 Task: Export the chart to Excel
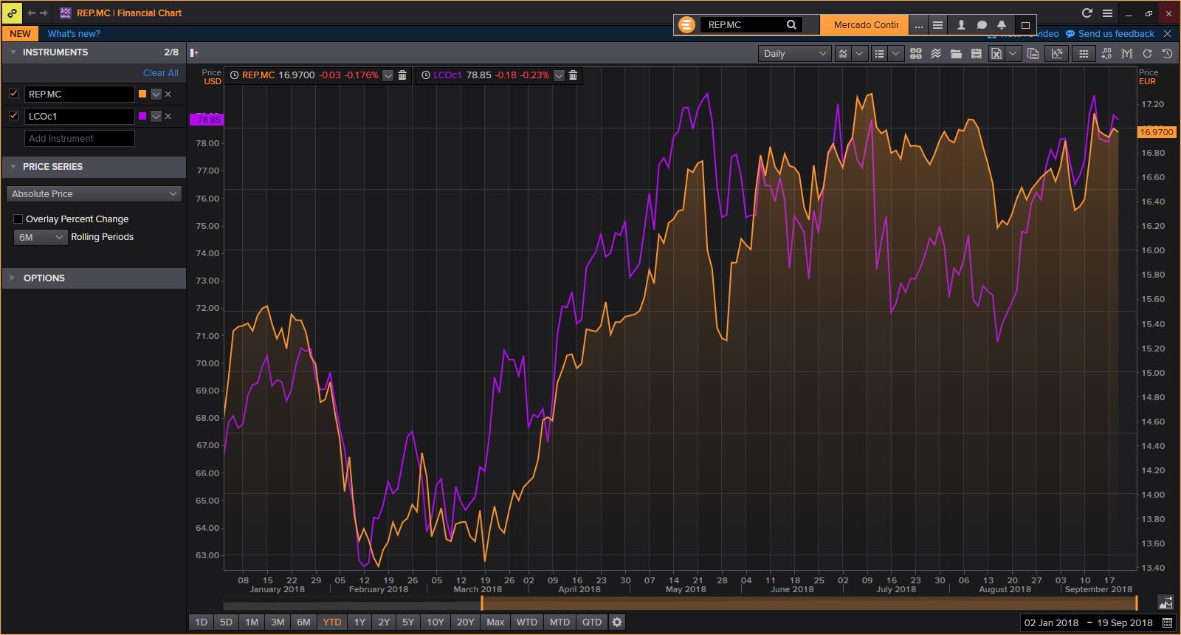pyautogui.click(x=996, y=53)
